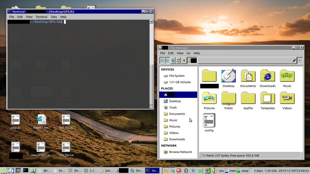Viewport: 310px width, 174px height.
Task: Click the Bluetooth tray icon
Action: [x=186, y=171]
